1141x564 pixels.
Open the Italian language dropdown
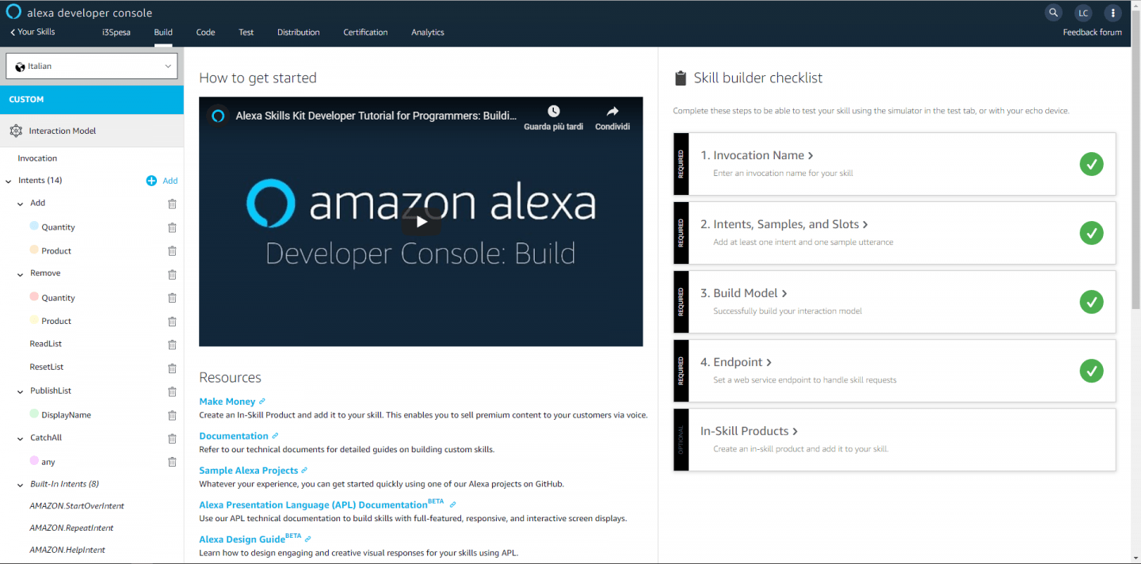pos(91,65)
